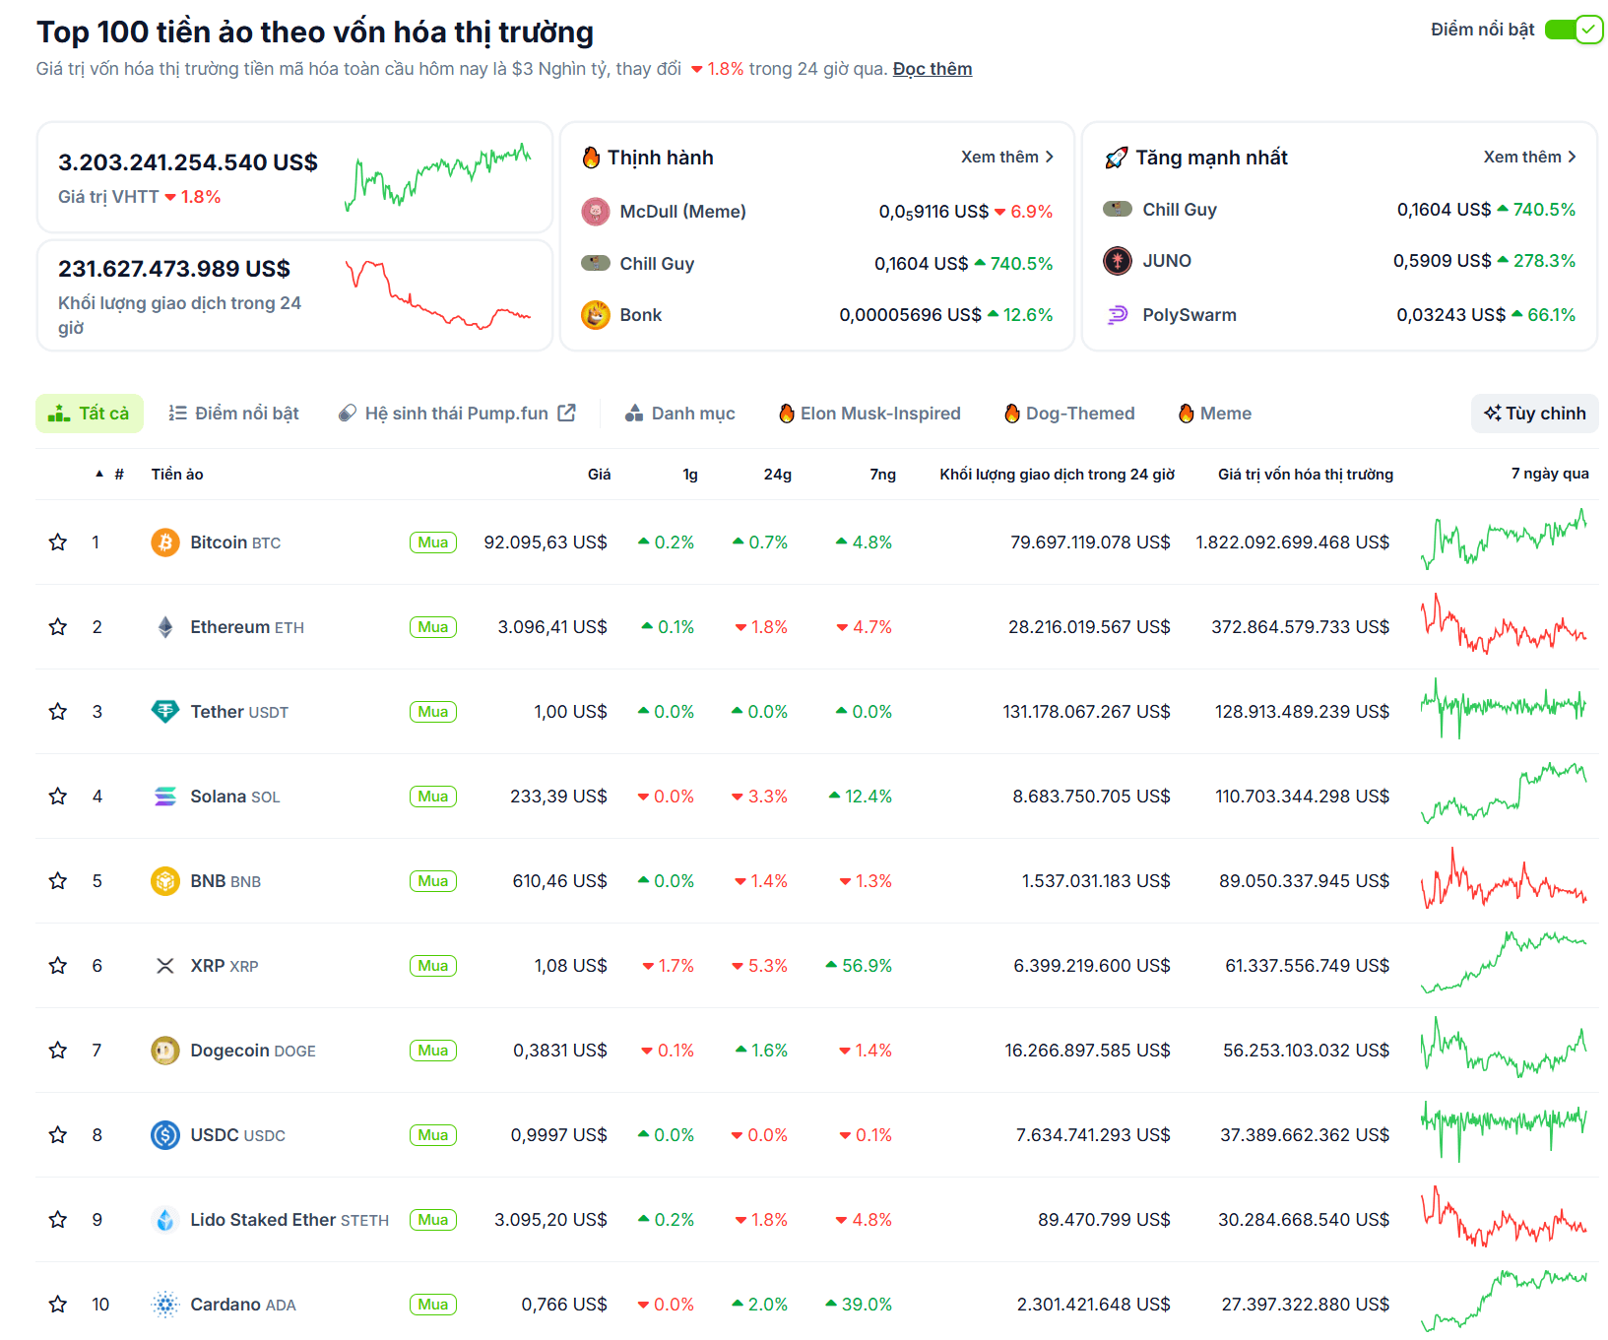Click the Tether logo icon
Image resolution: width=1608 pixels, height=1340 pixels.
[x=165, y=711]
